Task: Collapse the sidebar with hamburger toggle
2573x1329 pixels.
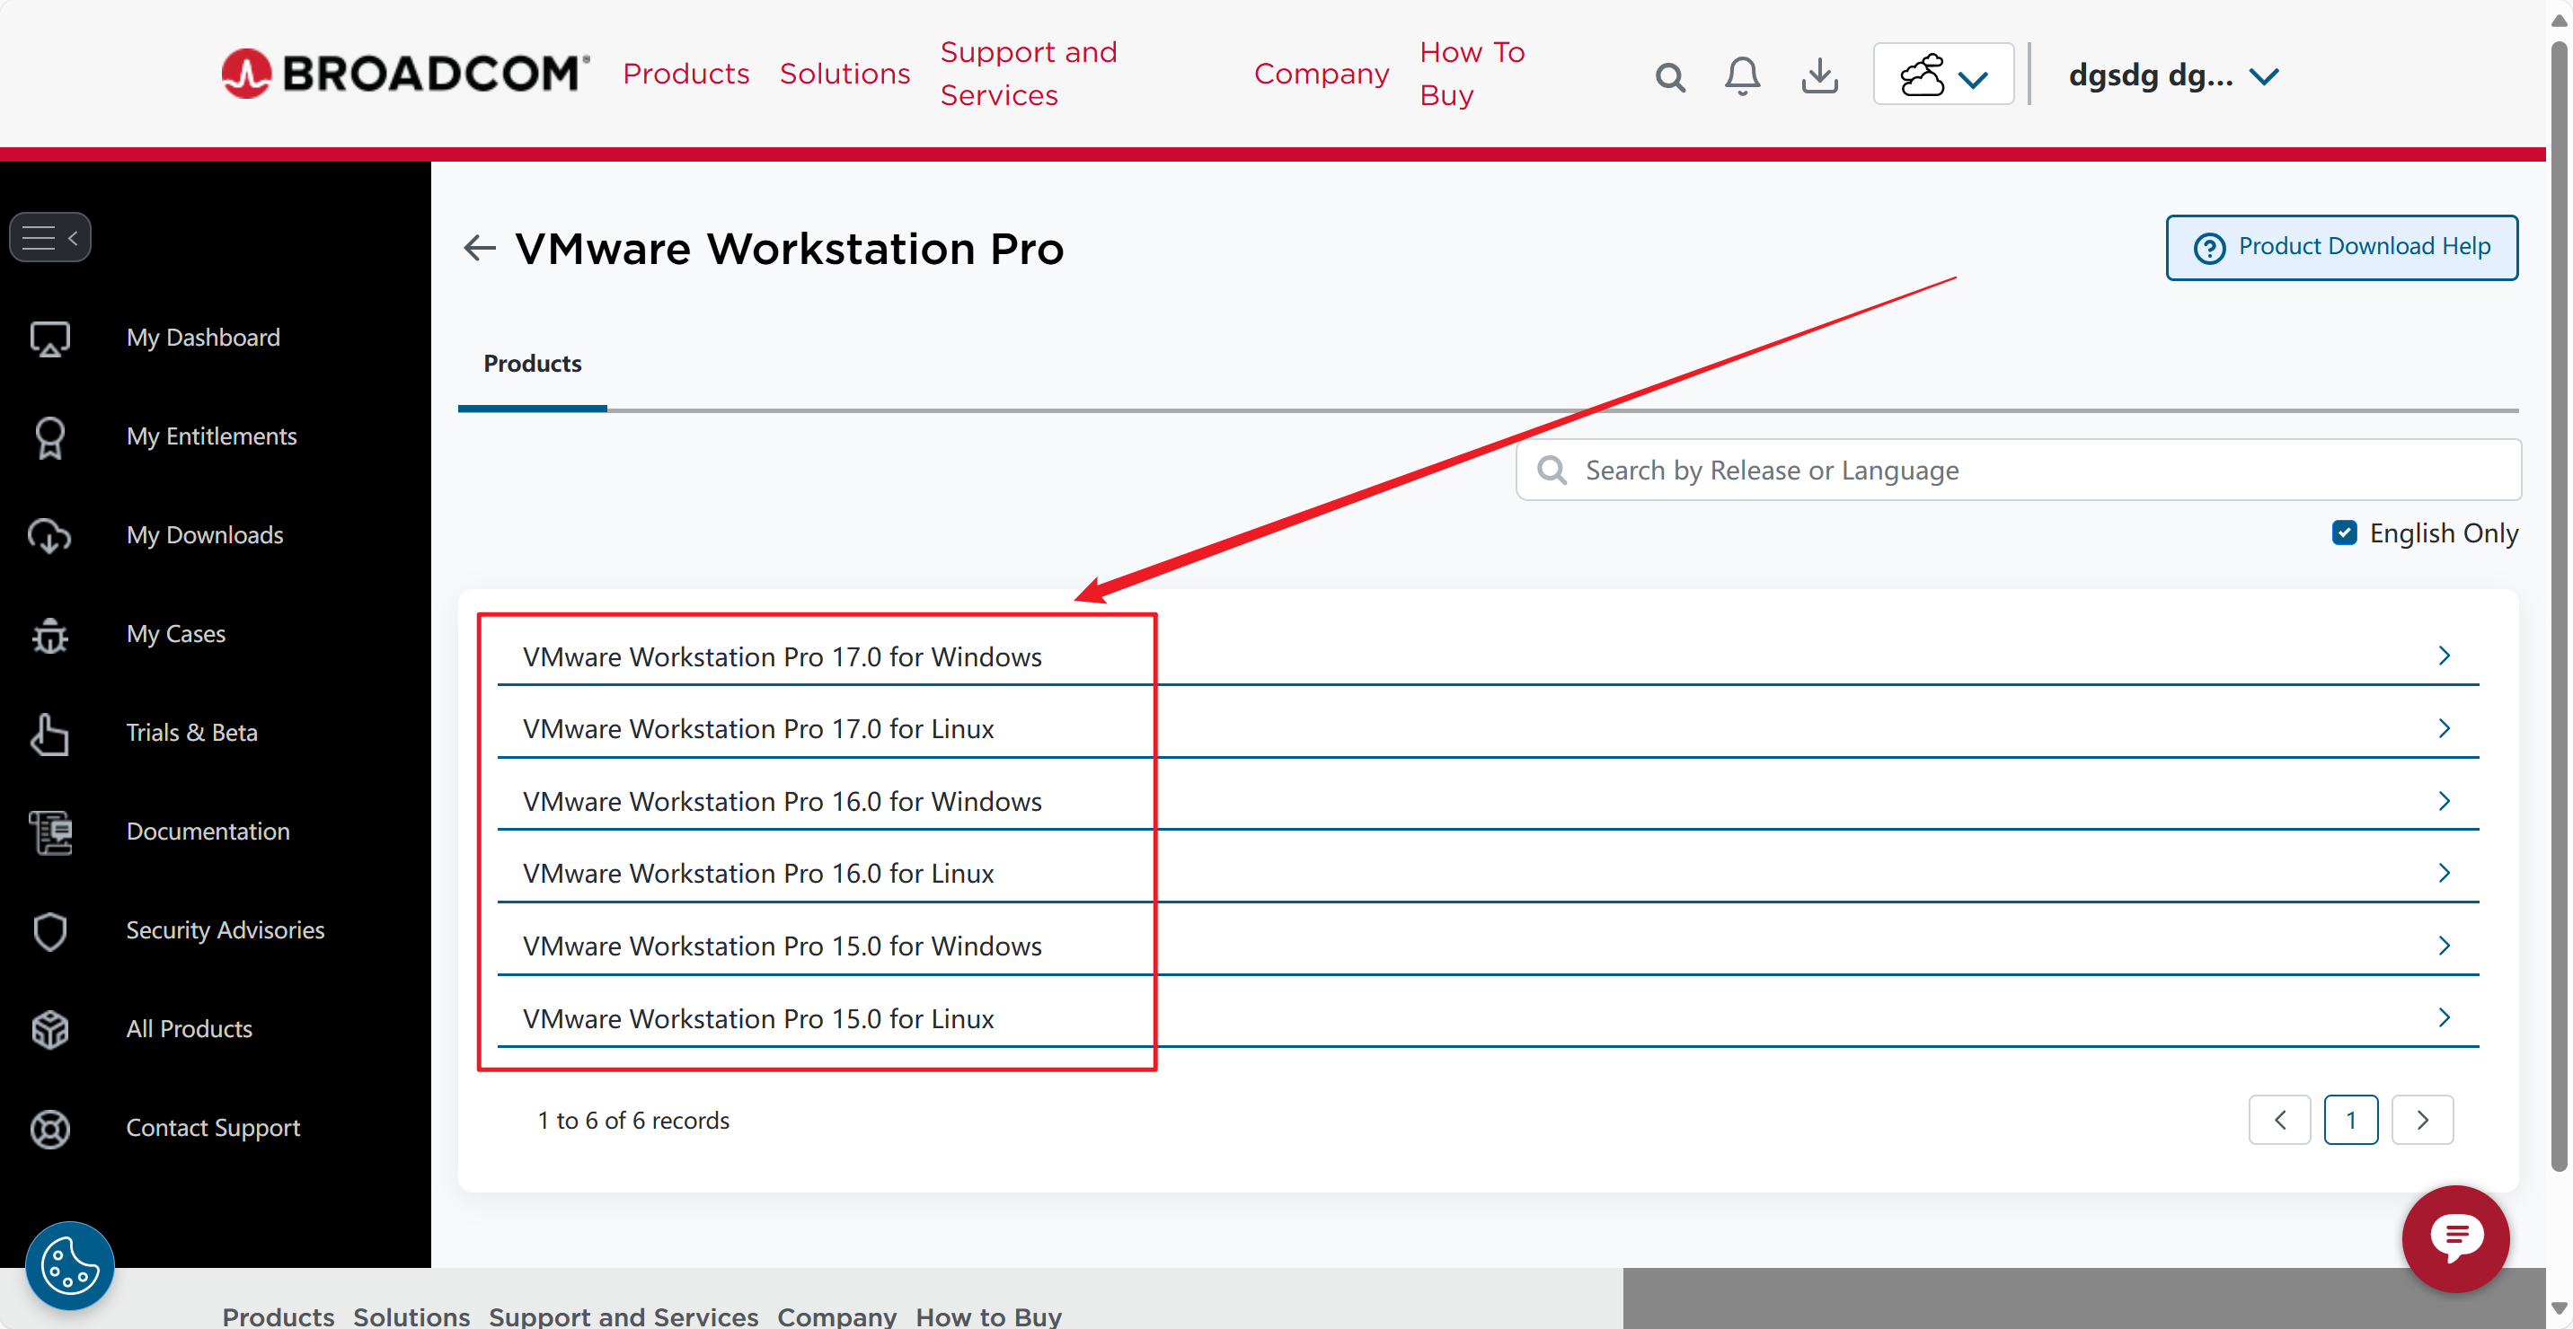Action: coord(50,238)
